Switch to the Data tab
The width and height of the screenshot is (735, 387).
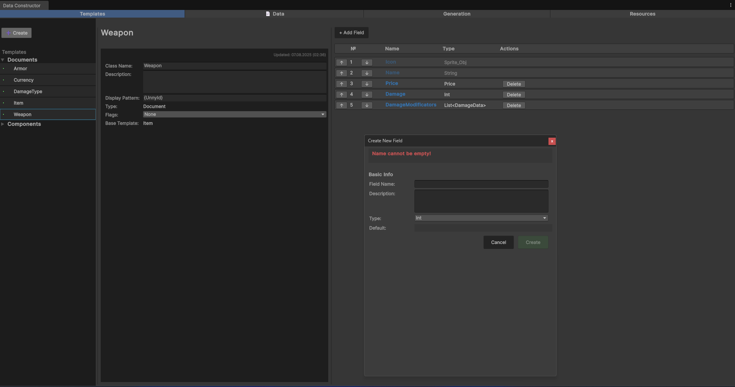(274, 14)
